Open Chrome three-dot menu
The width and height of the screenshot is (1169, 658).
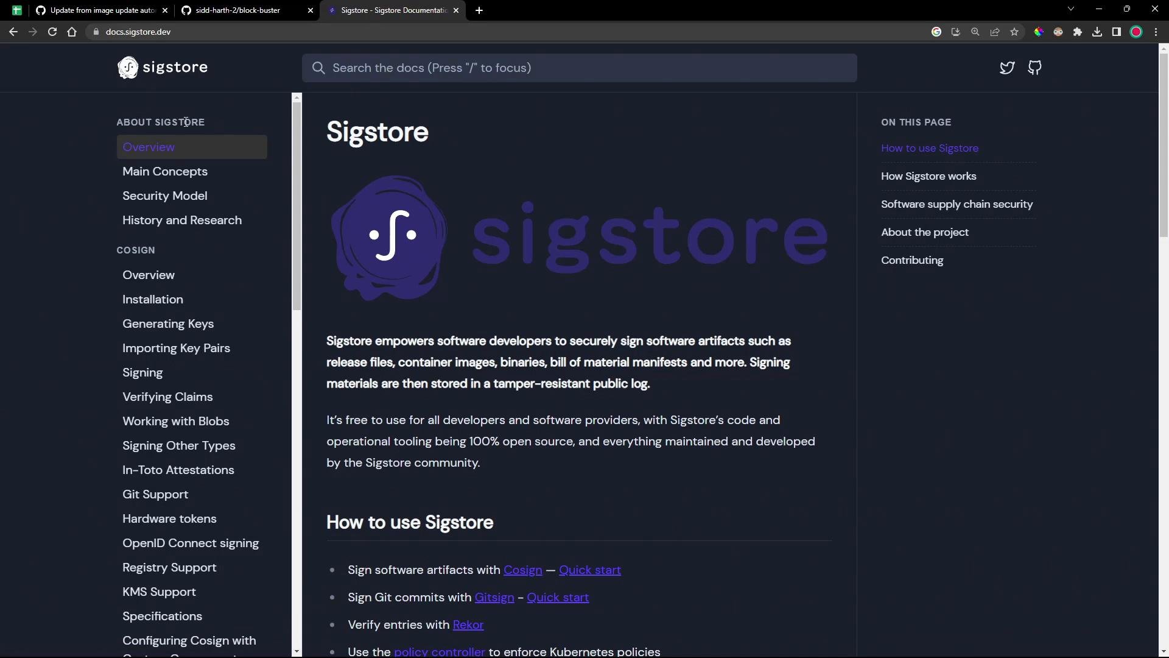1156,32
